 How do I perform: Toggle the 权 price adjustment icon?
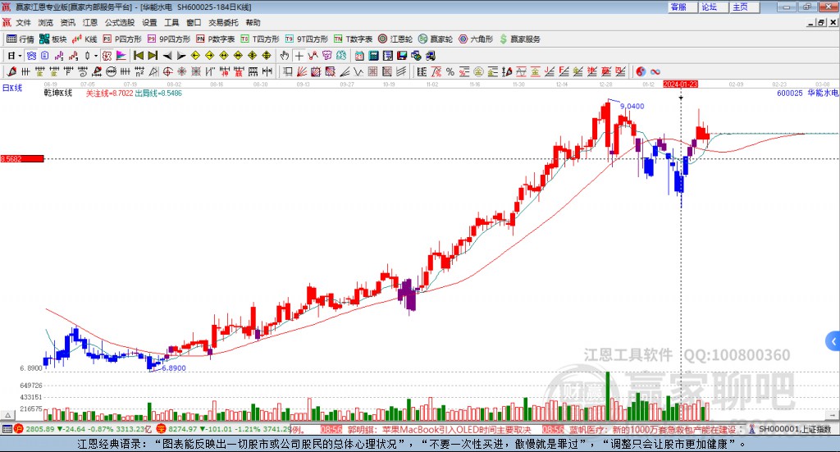[107, 56]
